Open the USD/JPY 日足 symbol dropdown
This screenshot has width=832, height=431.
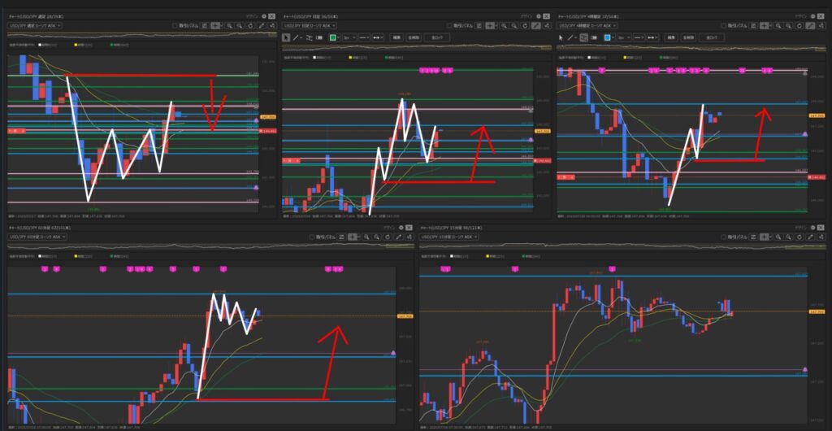[x=310, y=25]
